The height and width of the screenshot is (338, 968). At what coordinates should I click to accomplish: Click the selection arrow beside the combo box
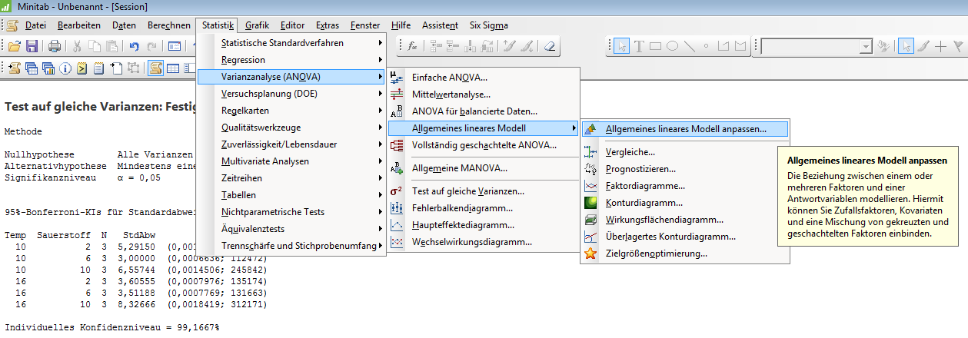(x=907, y=46)
